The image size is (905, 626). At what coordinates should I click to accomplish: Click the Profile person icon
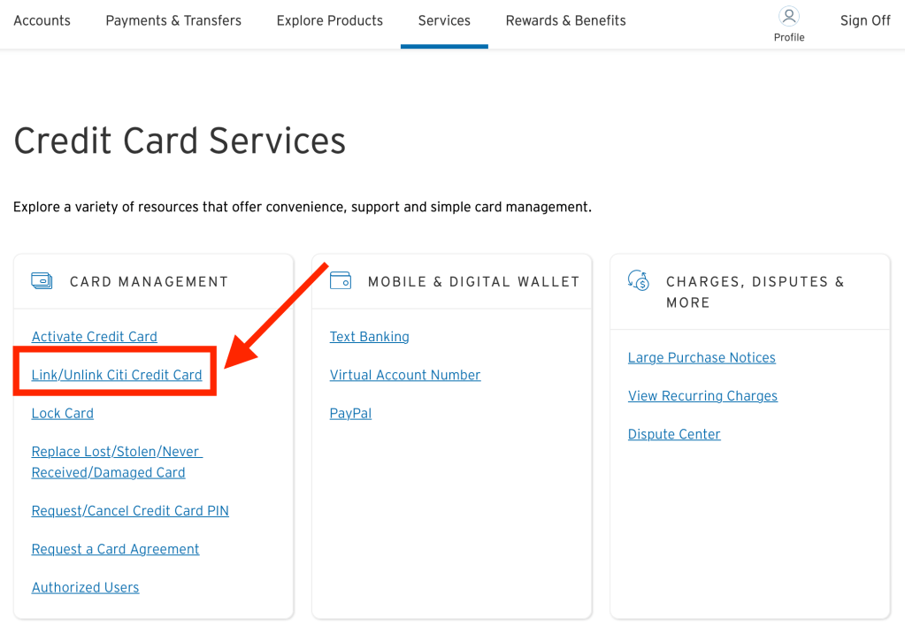[x=788, y=16]
